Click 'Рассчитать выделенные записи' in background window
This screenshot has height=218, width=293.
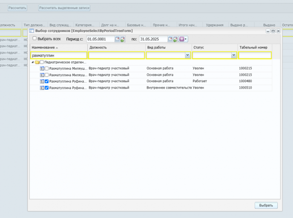click(x=64, y=8)
